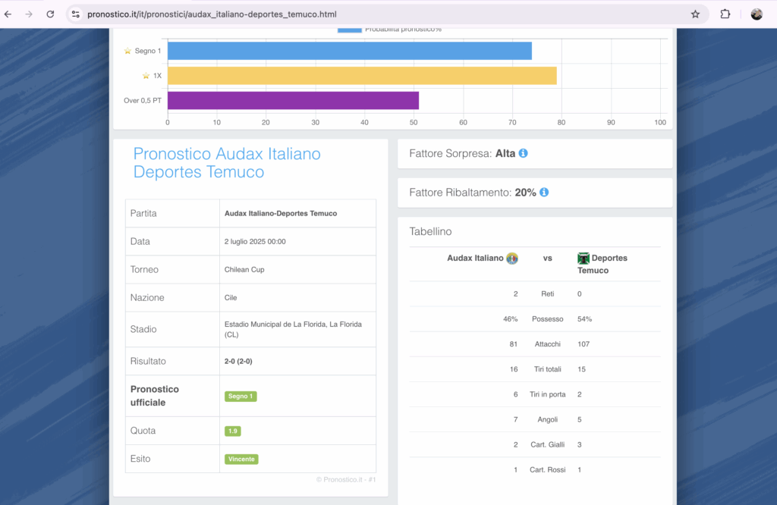Image resolution: width=777 pixels, height=505 pixels.
Task: Click the info icon beside Fattore Sorpresa
Action: tap(523, 153)
